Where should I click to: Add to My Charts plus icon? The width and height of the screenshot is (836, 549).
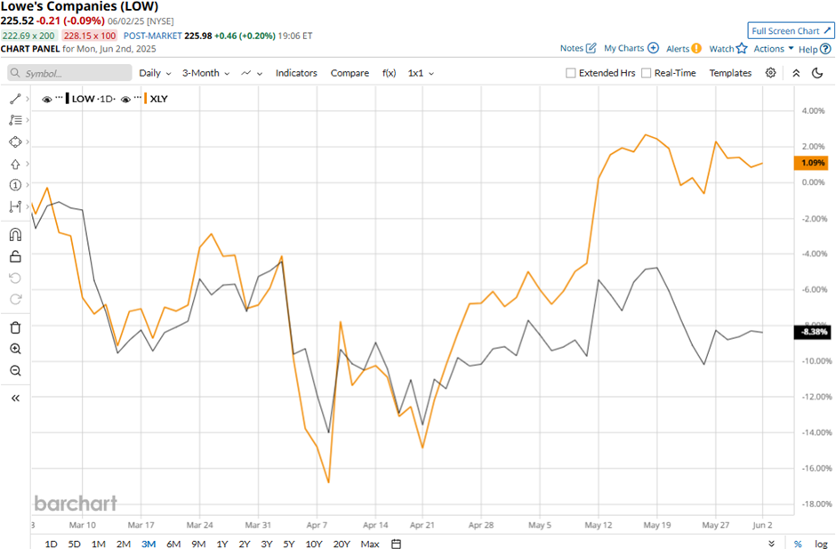(x=653, y=48)
